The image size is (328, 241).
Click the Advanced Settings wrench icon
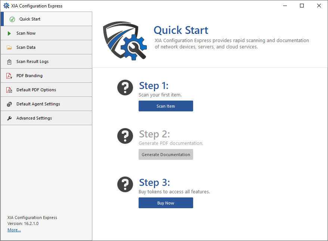[x=9, y=118]
